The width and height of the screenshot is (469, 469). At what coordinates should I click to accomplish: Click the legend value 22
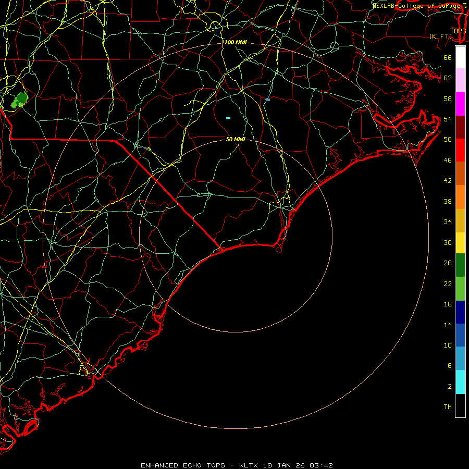(448, 283)
